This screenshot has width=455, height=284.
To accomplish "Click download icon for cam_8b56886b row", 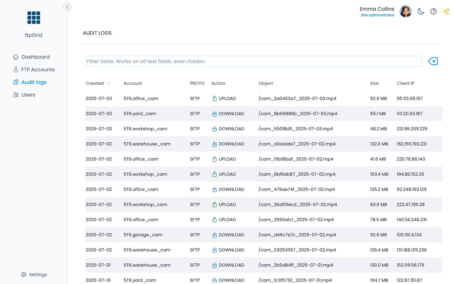I will click(214, 114).
